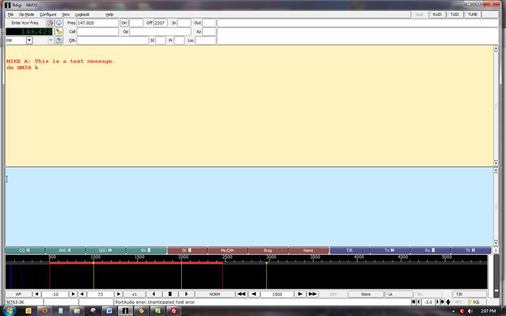Click the fast forward double-arrow after 1500

pyautogui.click(x=312, y=294)
